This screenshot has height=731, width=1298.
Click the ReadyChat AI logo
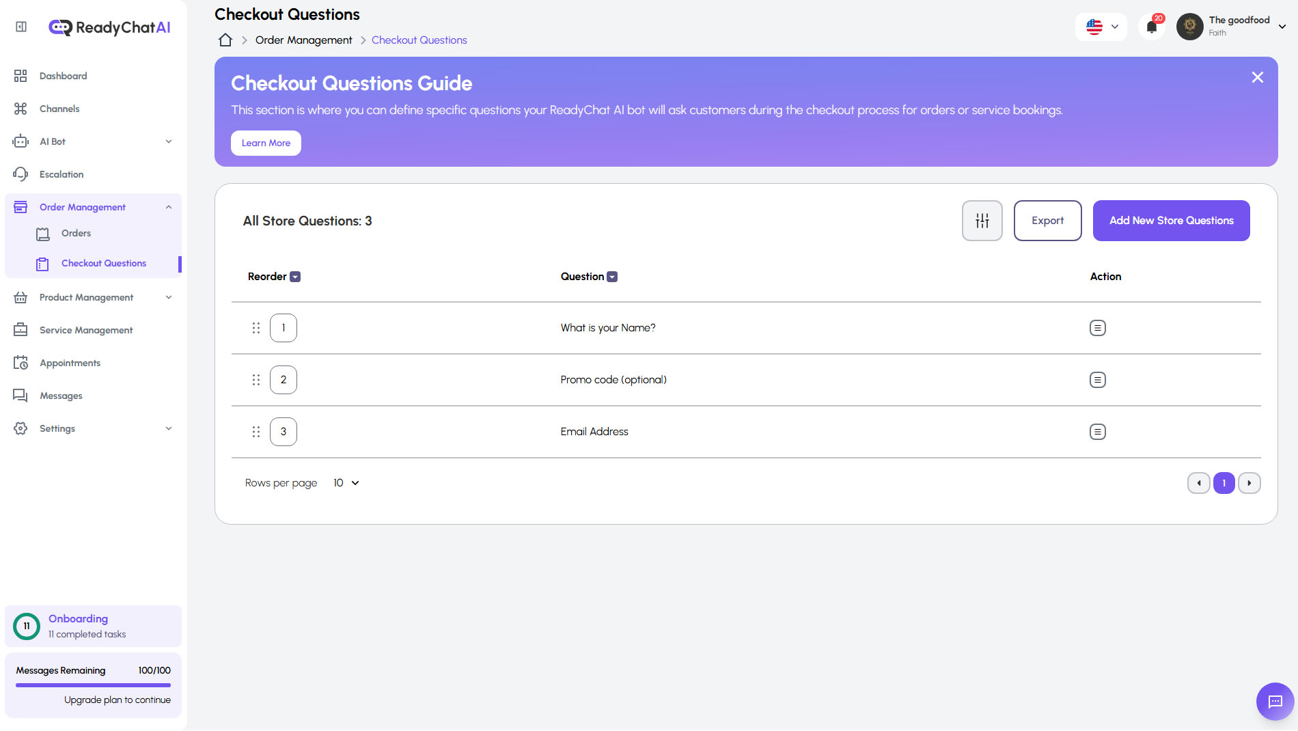[111, 27]
